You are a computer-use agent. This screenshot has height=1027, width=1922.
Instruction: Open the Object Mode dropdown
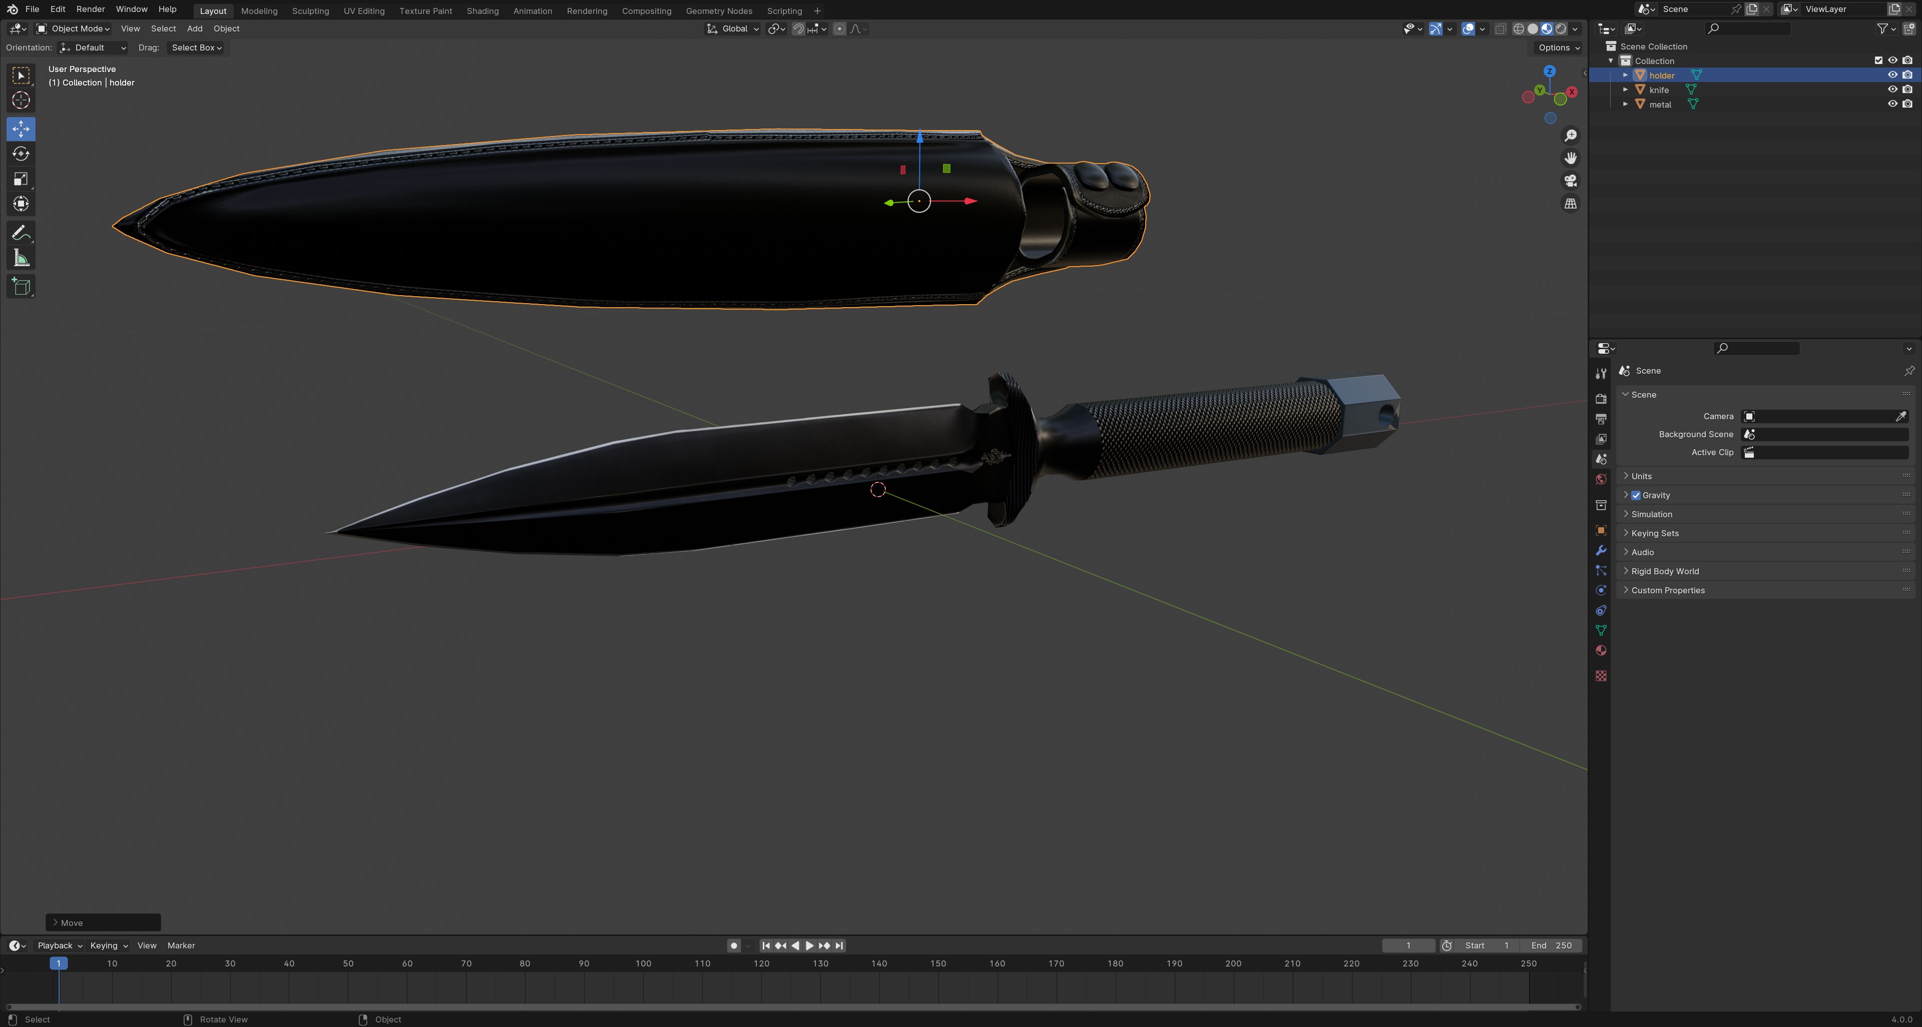pos(73,29)
